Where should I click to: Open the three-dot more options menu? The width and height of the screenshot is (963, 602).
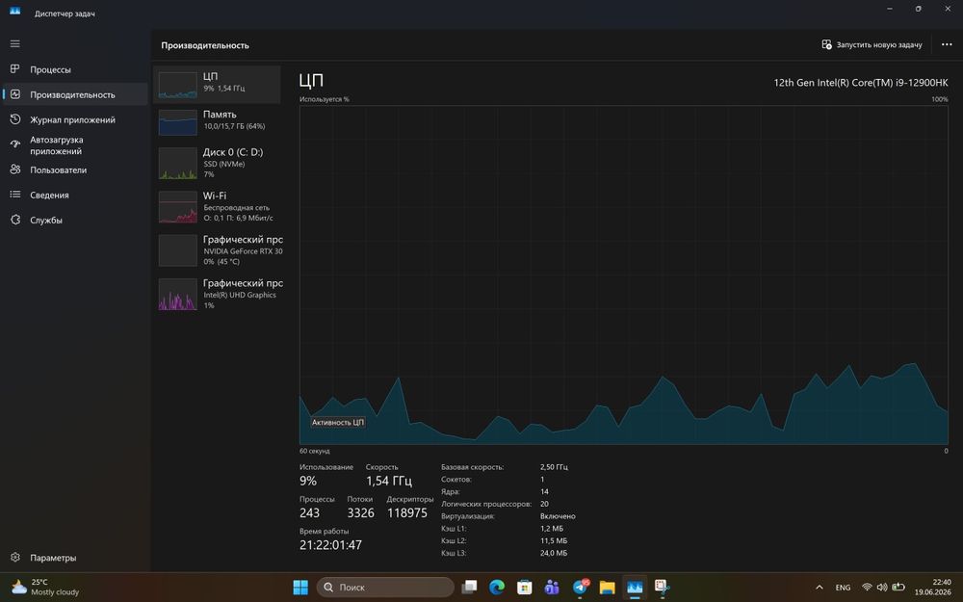click(947, 45)
